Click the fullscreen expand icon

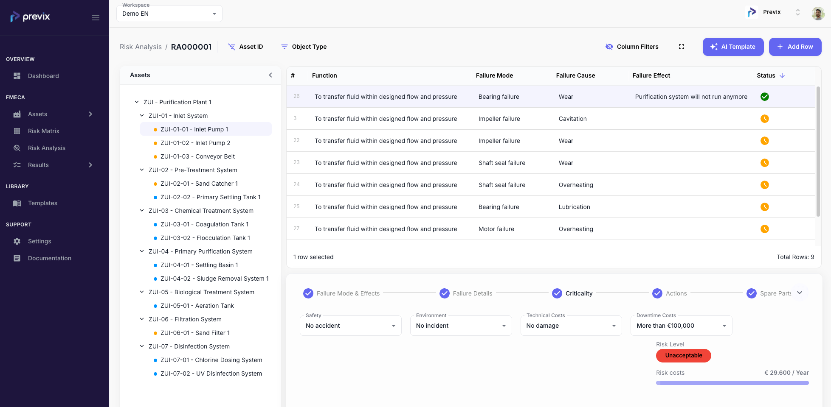(x=682, y=47)
